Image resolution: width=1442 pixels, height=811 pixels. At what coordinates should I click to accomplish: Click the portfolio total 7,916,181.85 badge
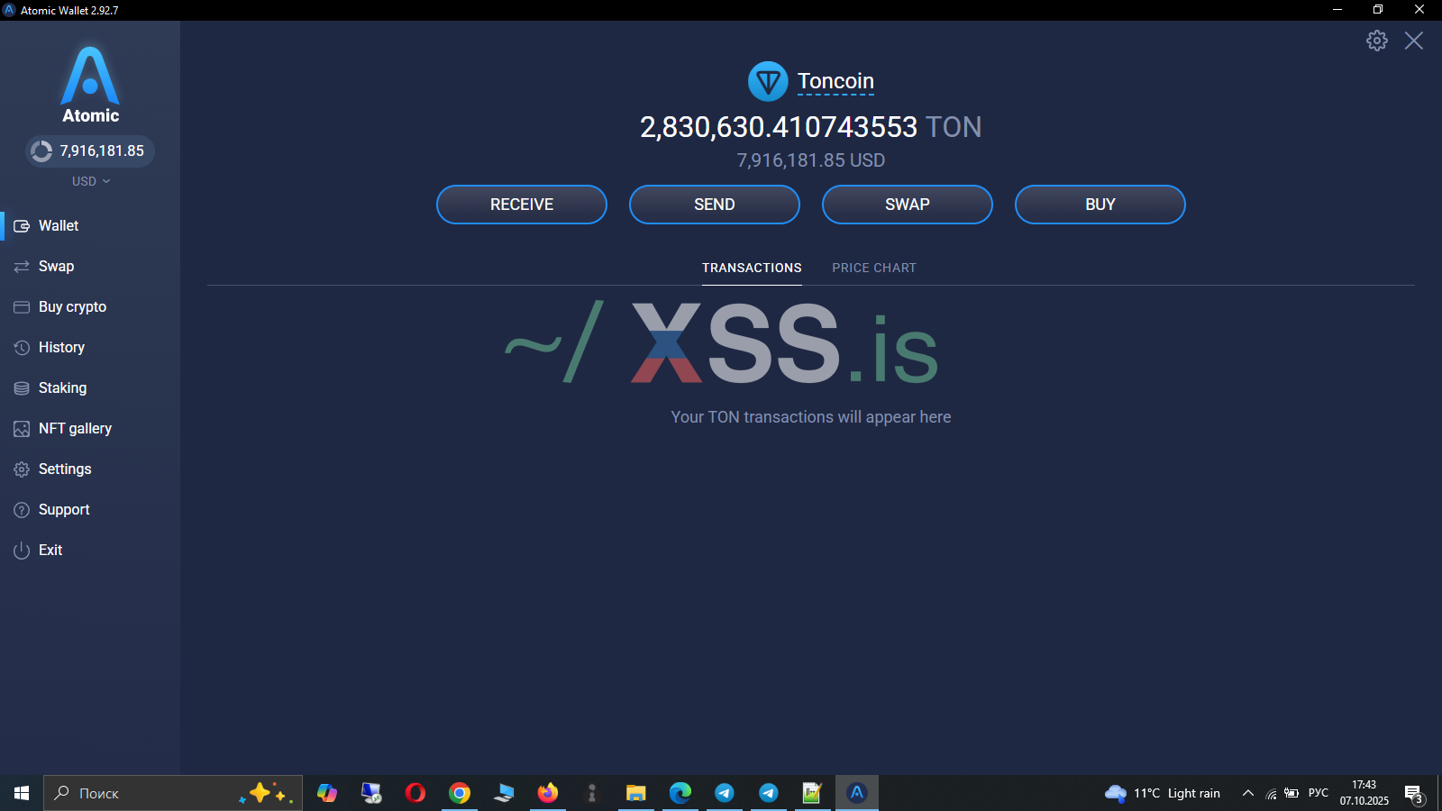coord(90,151)
